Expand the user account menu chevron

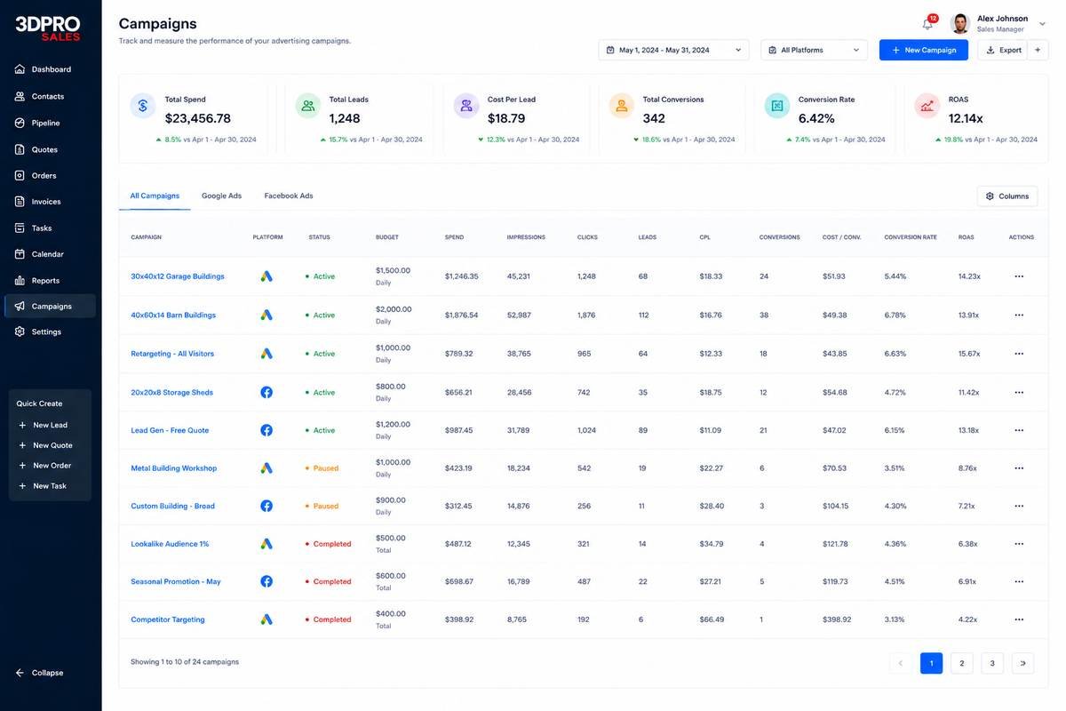point(1042,24)
